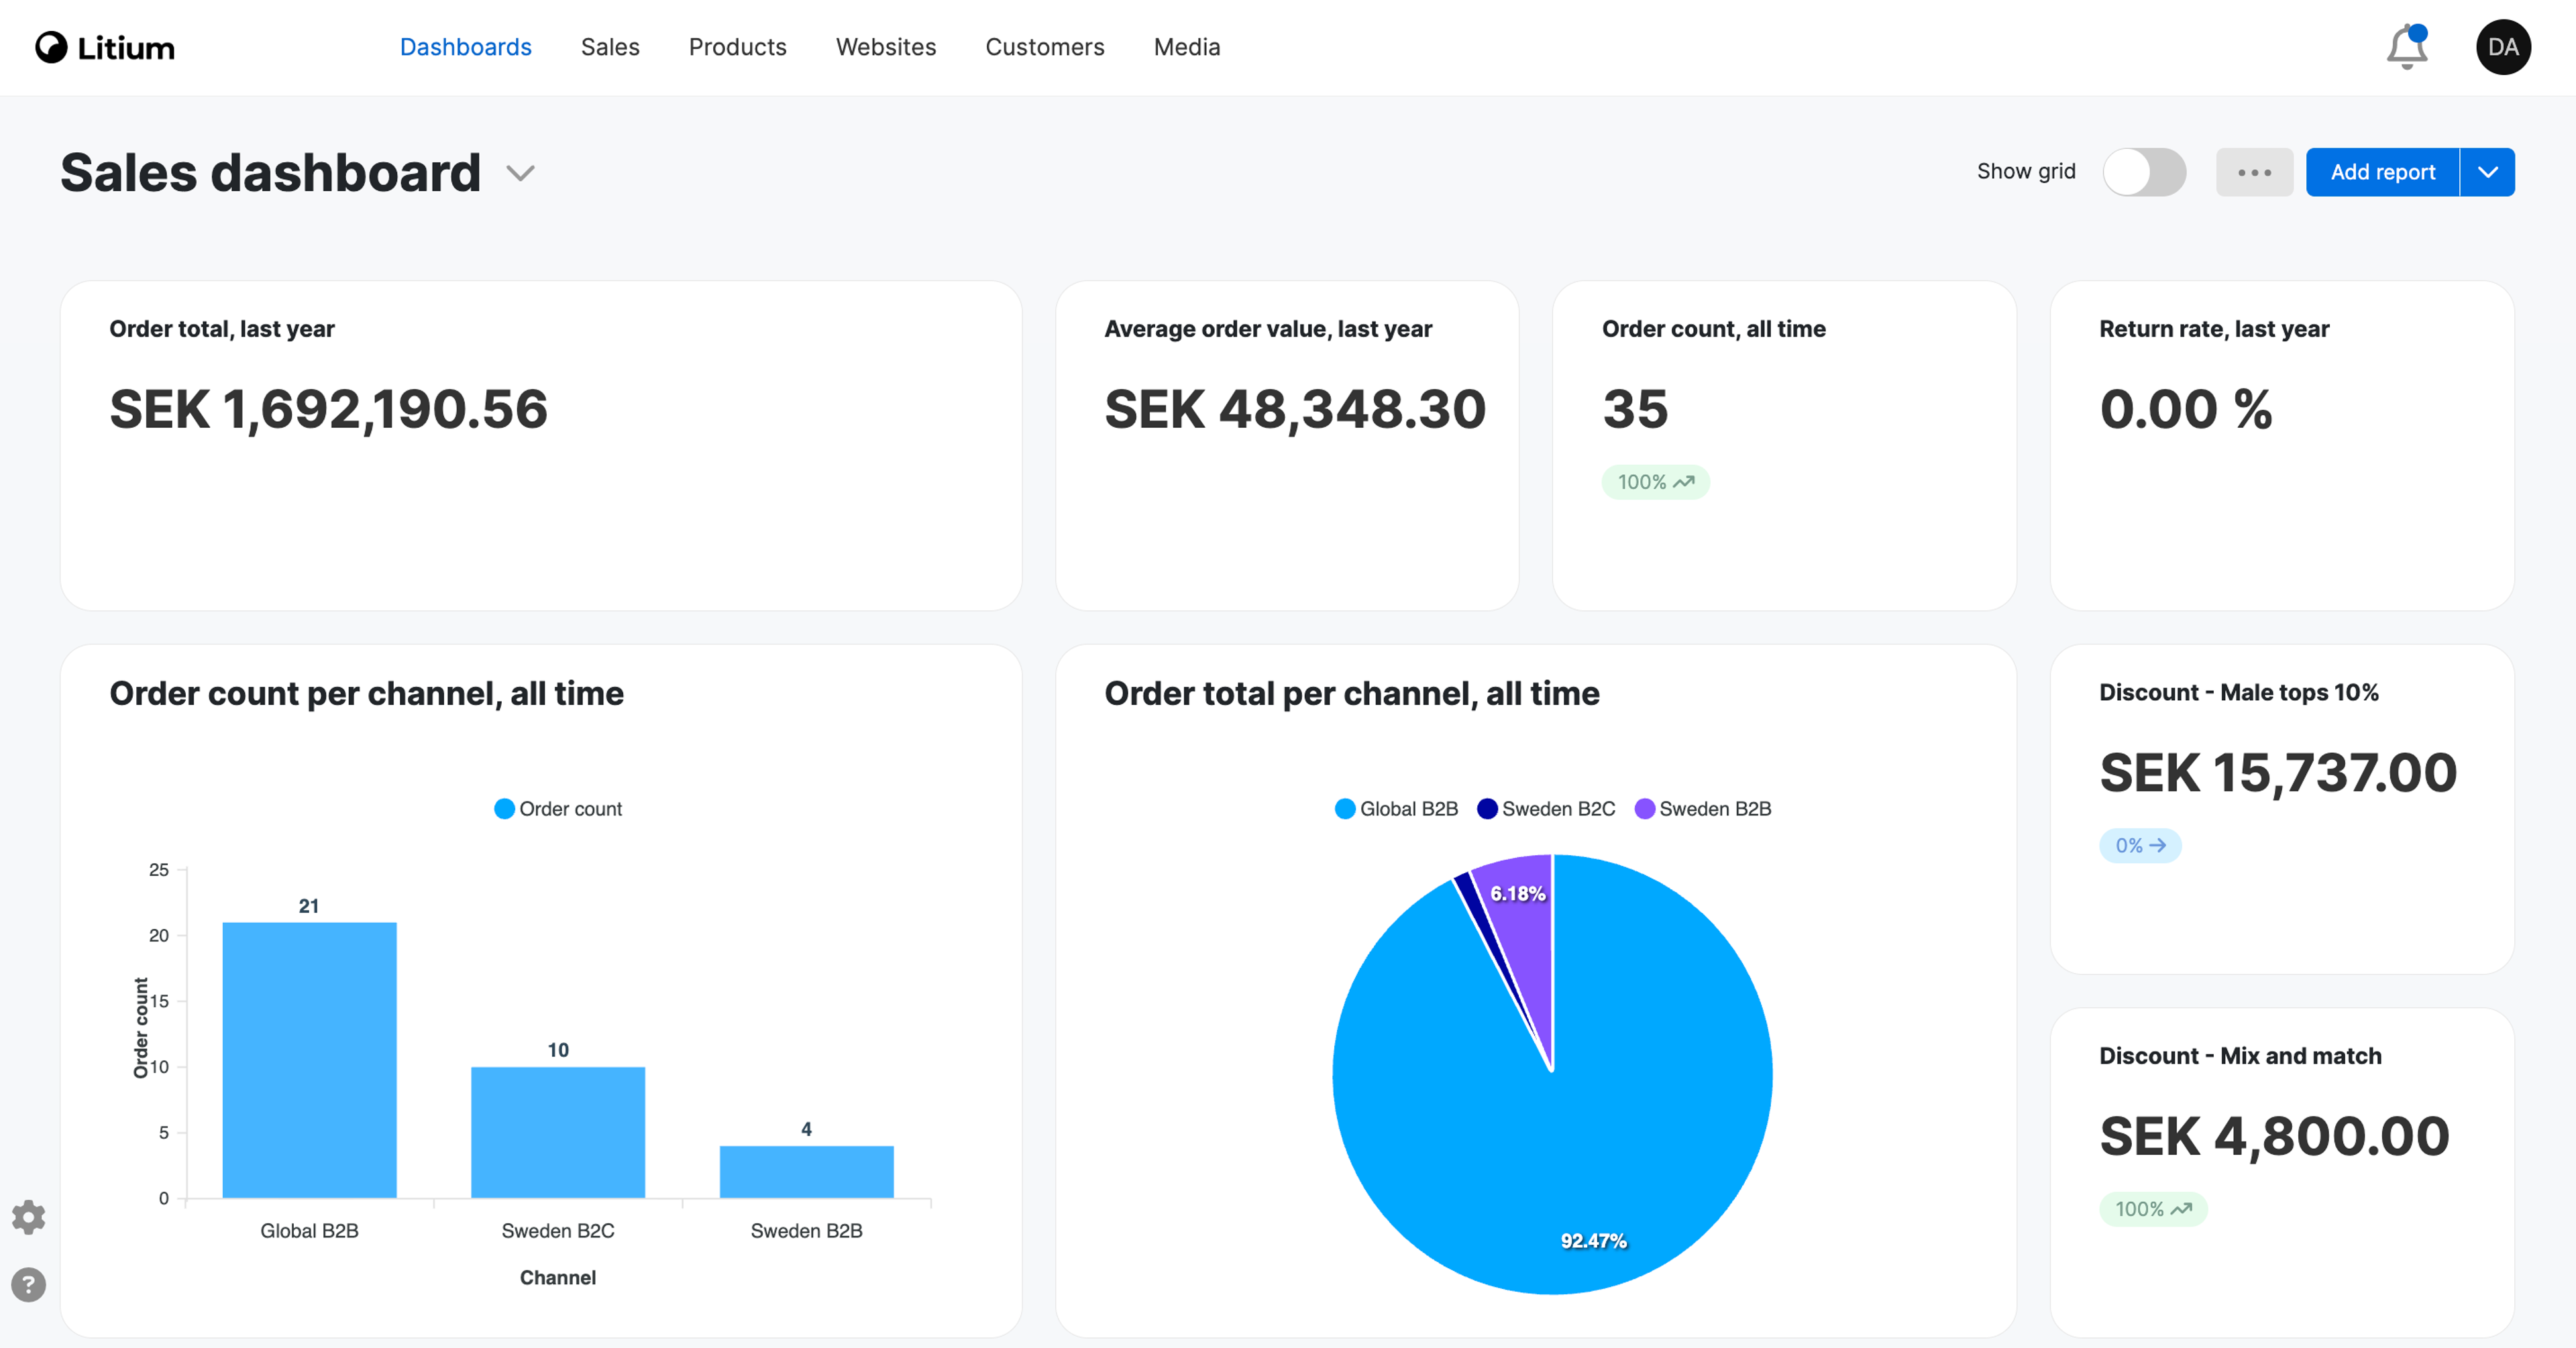
Task: Click the Global B2B x-axis label
Action: tap(309, 1230)
